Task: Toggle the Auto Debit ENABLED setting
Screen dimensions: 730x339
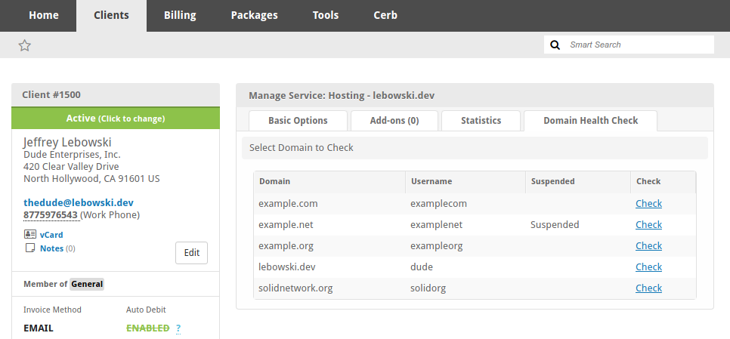Action: click(x=148, y=328)
